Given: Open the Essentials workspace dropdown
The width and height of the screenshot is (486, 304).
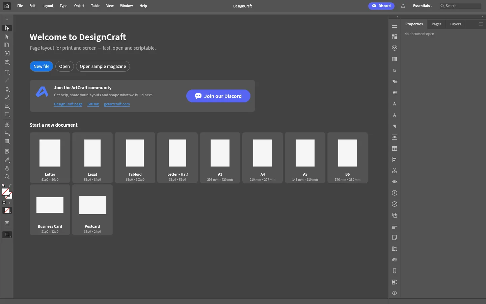Looking at the screenshot, I should click(422, 6).
